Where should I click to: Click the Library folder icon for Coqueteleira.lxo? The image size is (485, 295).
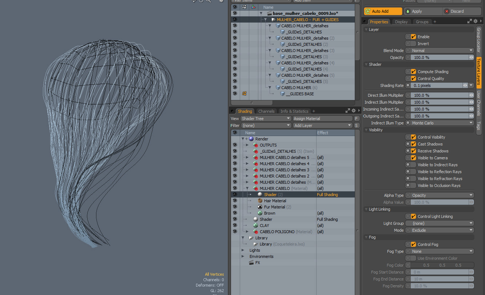[x=256, y=244]
